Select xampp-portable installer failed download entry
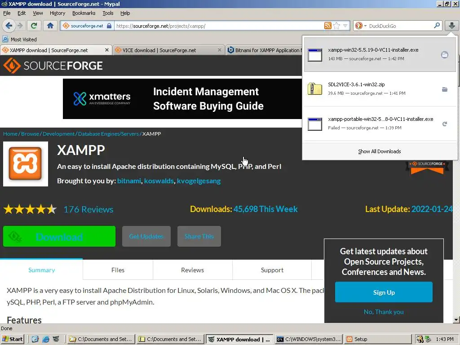The width and height of the screenshot is (460, 345). tap(379, 124)
